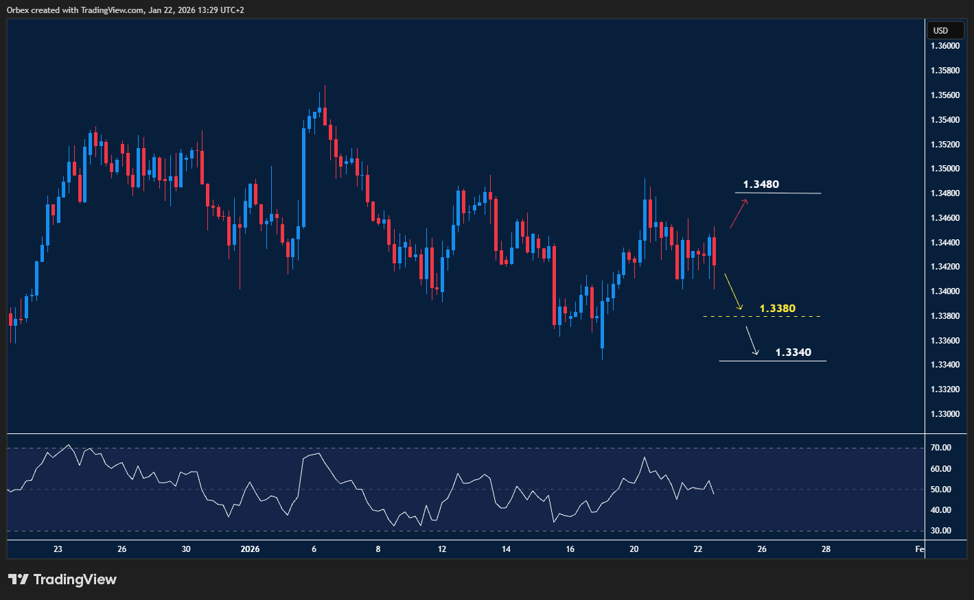Click the 2026 year marker on time axis
The height and width of the screenshot is (600, 974).
pos(250,549)
